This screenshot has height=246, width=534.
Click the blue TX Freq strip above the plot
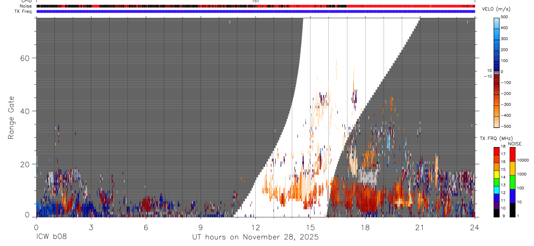(x=256, y=11)
